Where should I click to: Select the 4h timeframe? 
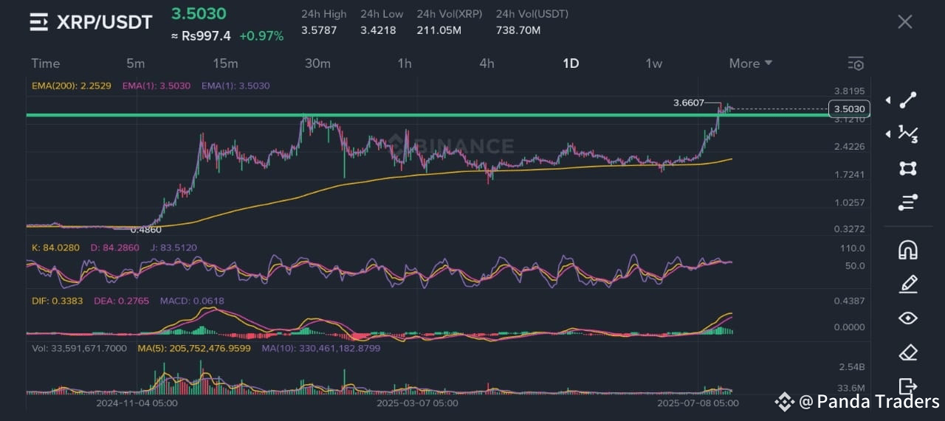click(x=487, y=63)
